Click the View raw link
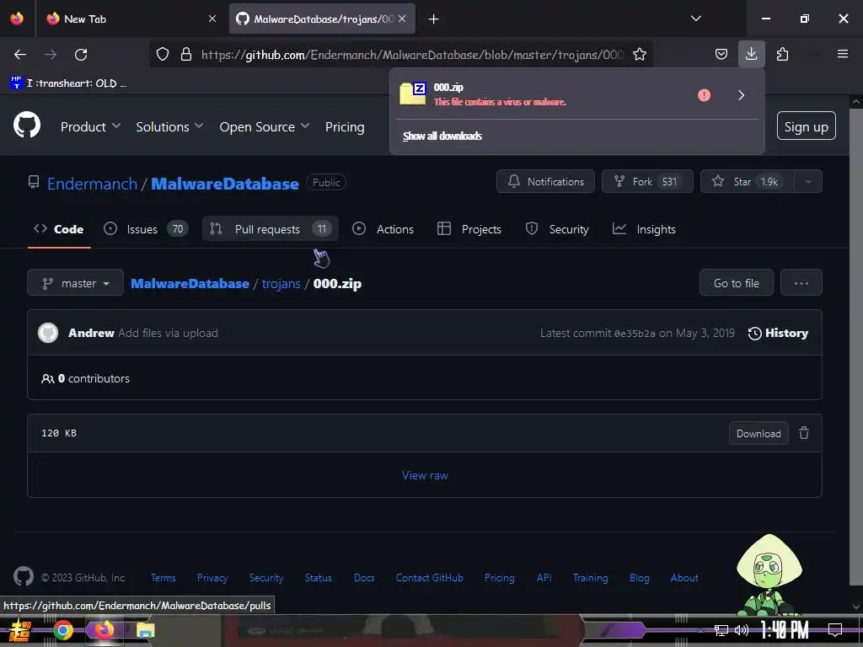The width and height of the screenshot is (863, 647). (425, 475)
